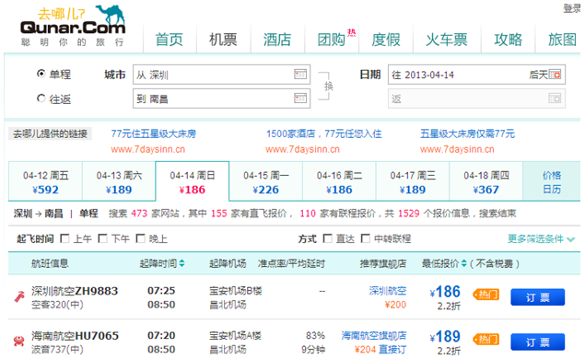Viewport: 585px width, 359px height.
Task: Click 热门 tag on ¥189 flight
Action: [x=486, y=340]
